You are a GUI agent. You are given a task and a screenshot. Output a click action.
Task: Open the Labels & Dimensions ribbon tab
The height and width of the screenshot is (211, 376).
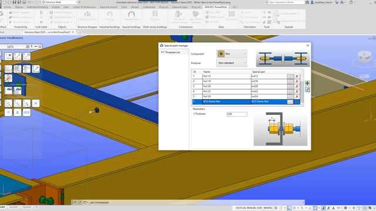pyautogui.click(x=85, y=7)
